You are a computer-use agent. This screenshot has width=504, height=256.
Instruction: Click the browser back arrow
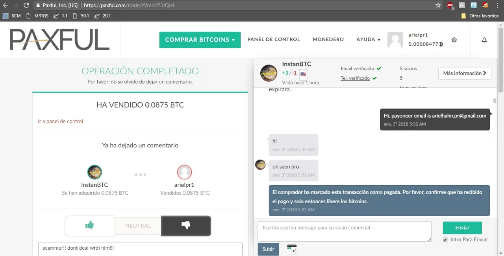click(x=6, y=6)
